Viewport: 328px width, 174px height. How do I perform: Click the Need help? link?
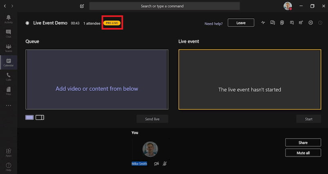(x=214, y=24)
